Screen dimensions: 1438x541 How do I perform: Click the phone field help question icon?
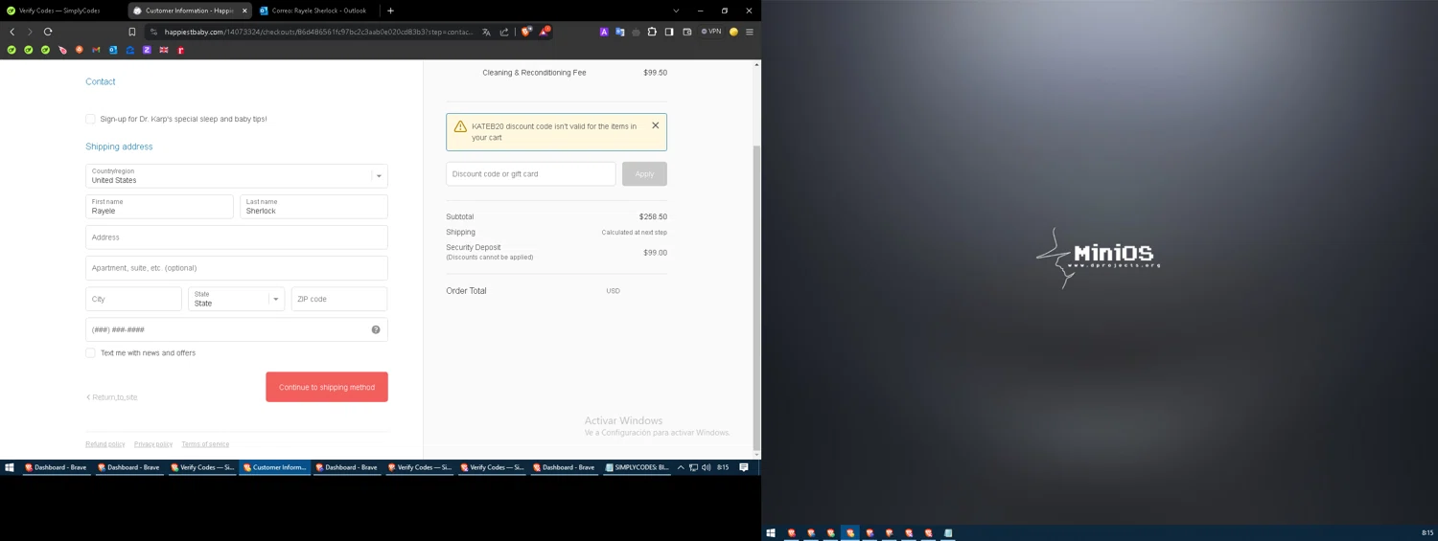(x=376, y=329)
